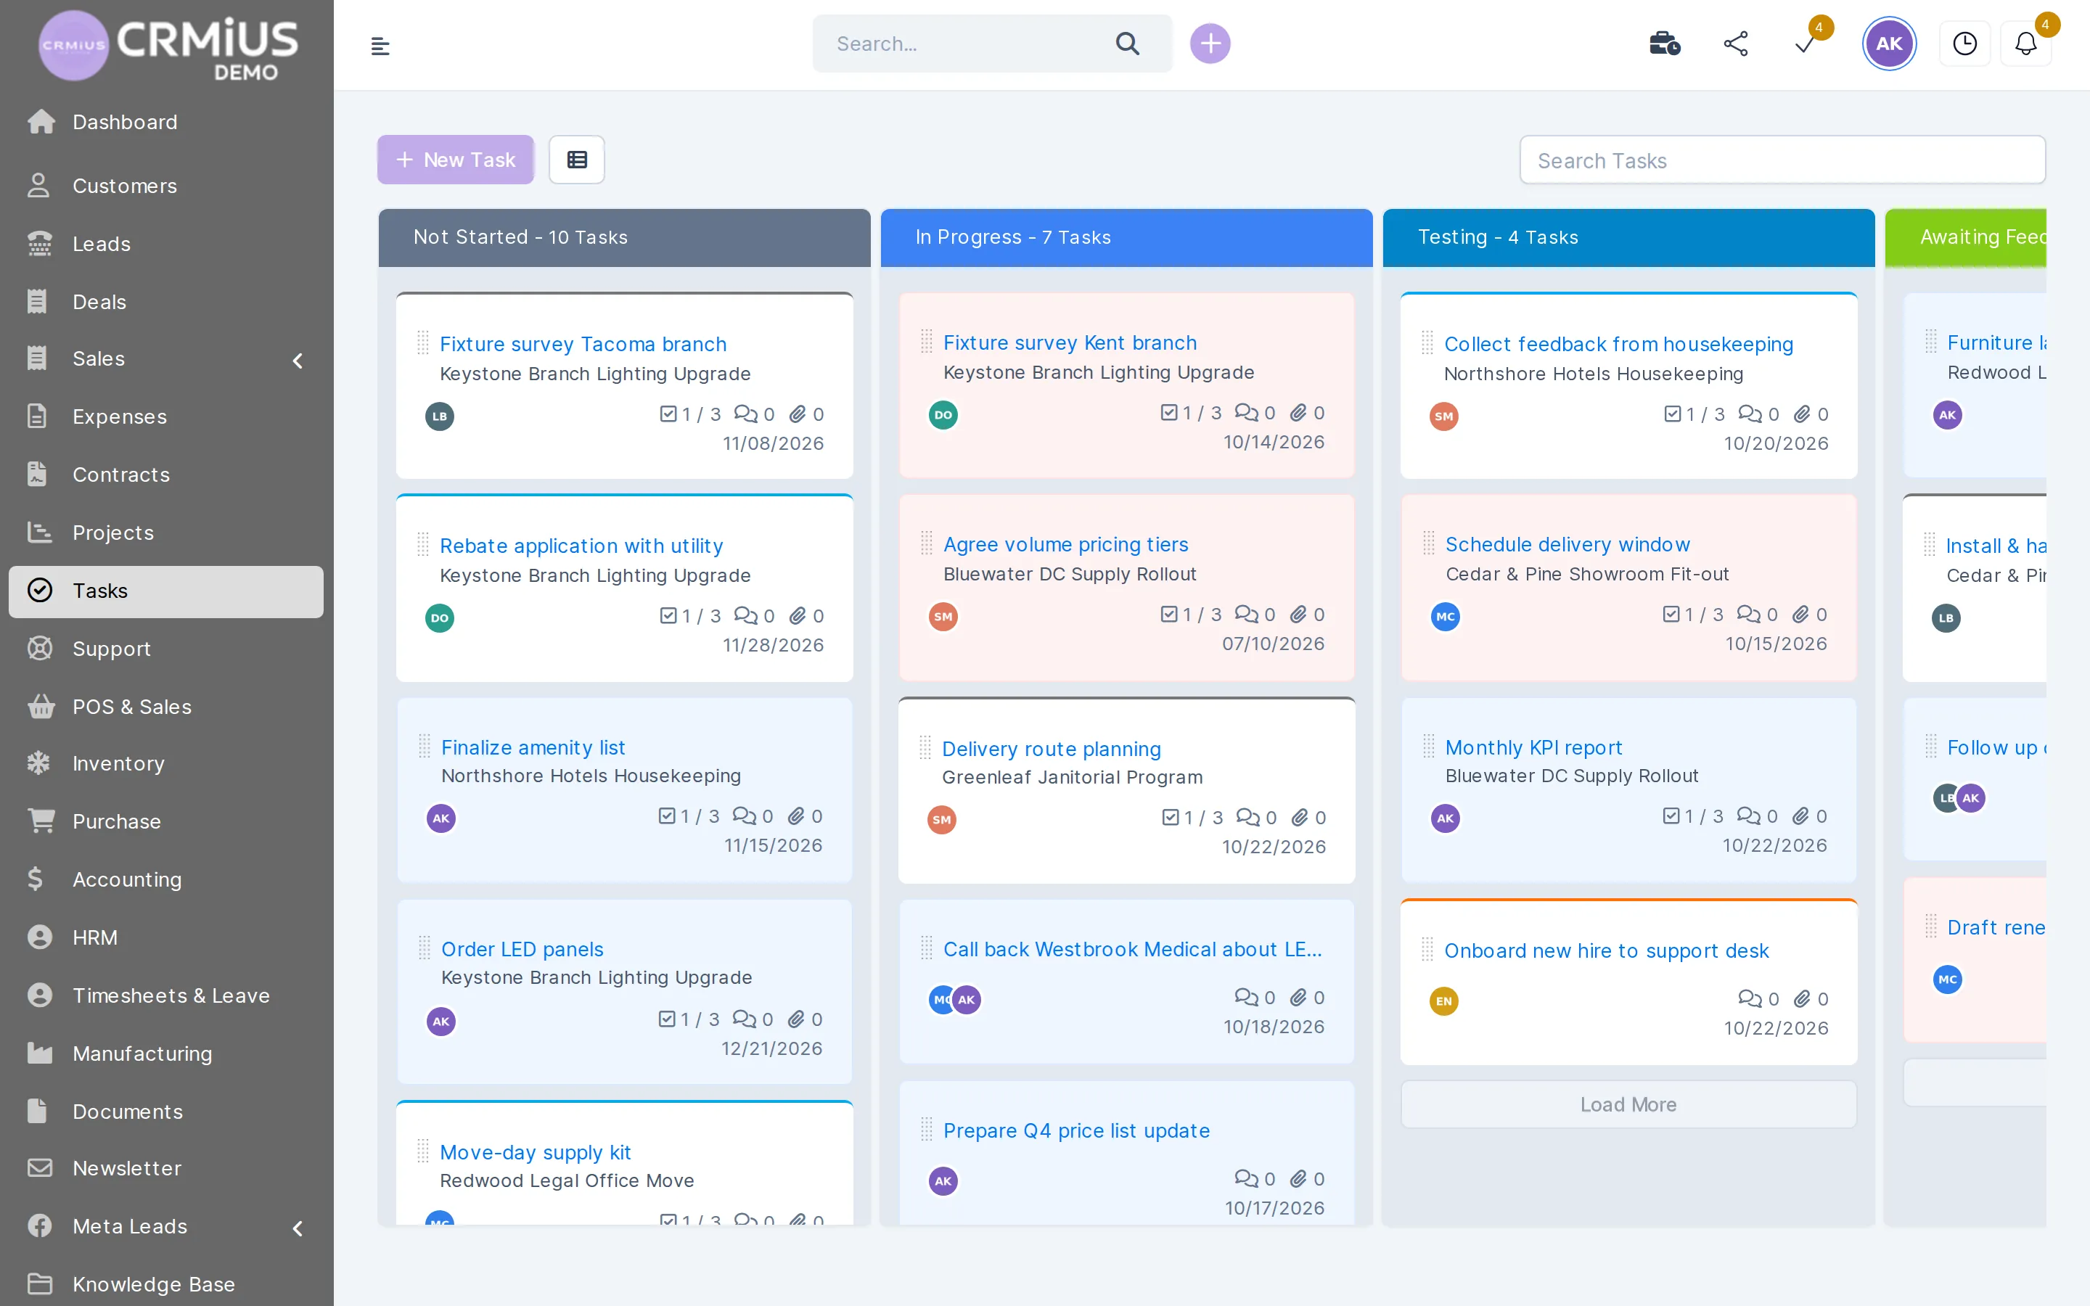
Task: Select Projects in the sidebar
Action: point(165,532)
